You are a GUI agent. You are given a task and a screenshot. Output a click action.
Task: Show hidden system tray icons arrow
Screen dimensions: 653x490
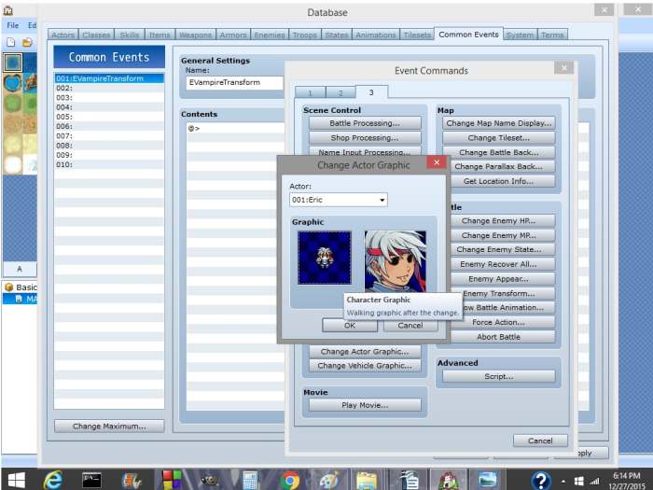563,482
